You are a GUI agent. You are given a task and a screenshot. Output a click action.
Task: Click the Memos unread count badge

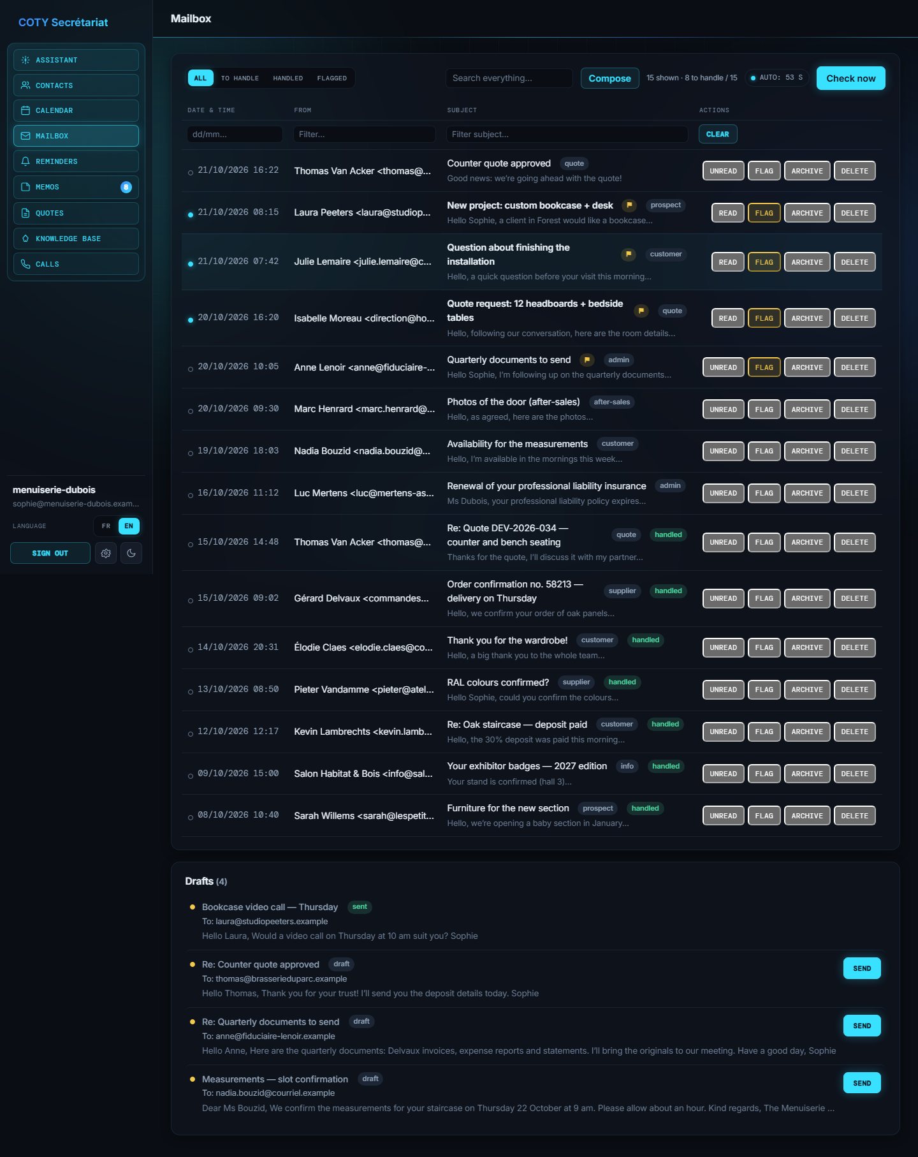[126, 187]
